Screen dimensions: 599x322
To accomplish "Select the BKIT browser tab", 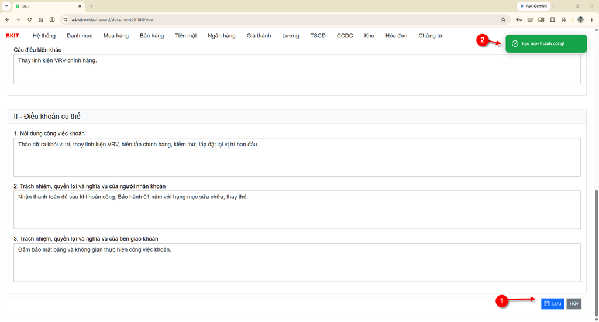I will coord(48,6).
